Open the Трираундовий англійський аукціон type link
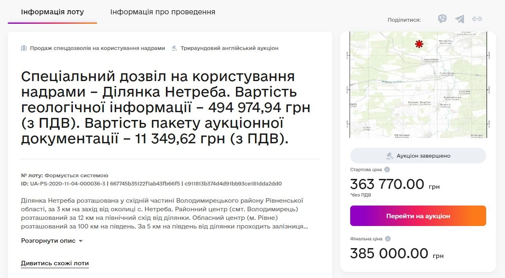505x278 pixels. [229, 48]
